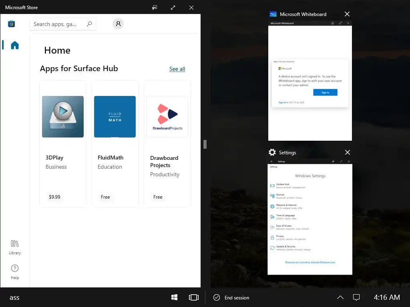Click the search magnifier icon in Store
410x307 pixels.
click(x=89, y=24)
